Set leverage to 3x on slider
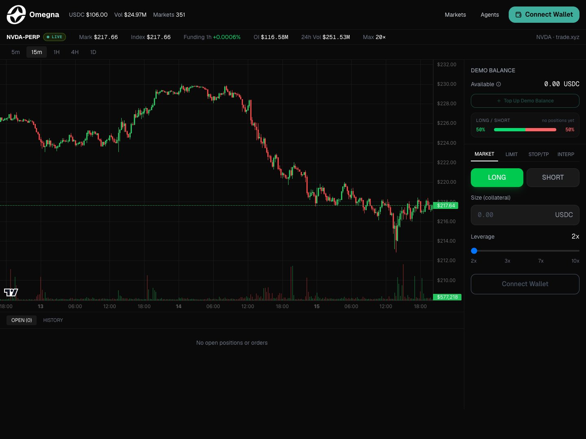586x439 pixels. tap(507, 261)
